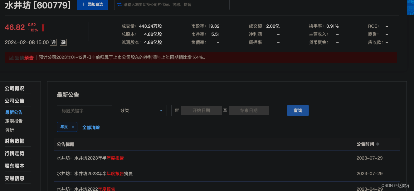Click the ROE label
The image size is (414, 191).
[374, 26]
